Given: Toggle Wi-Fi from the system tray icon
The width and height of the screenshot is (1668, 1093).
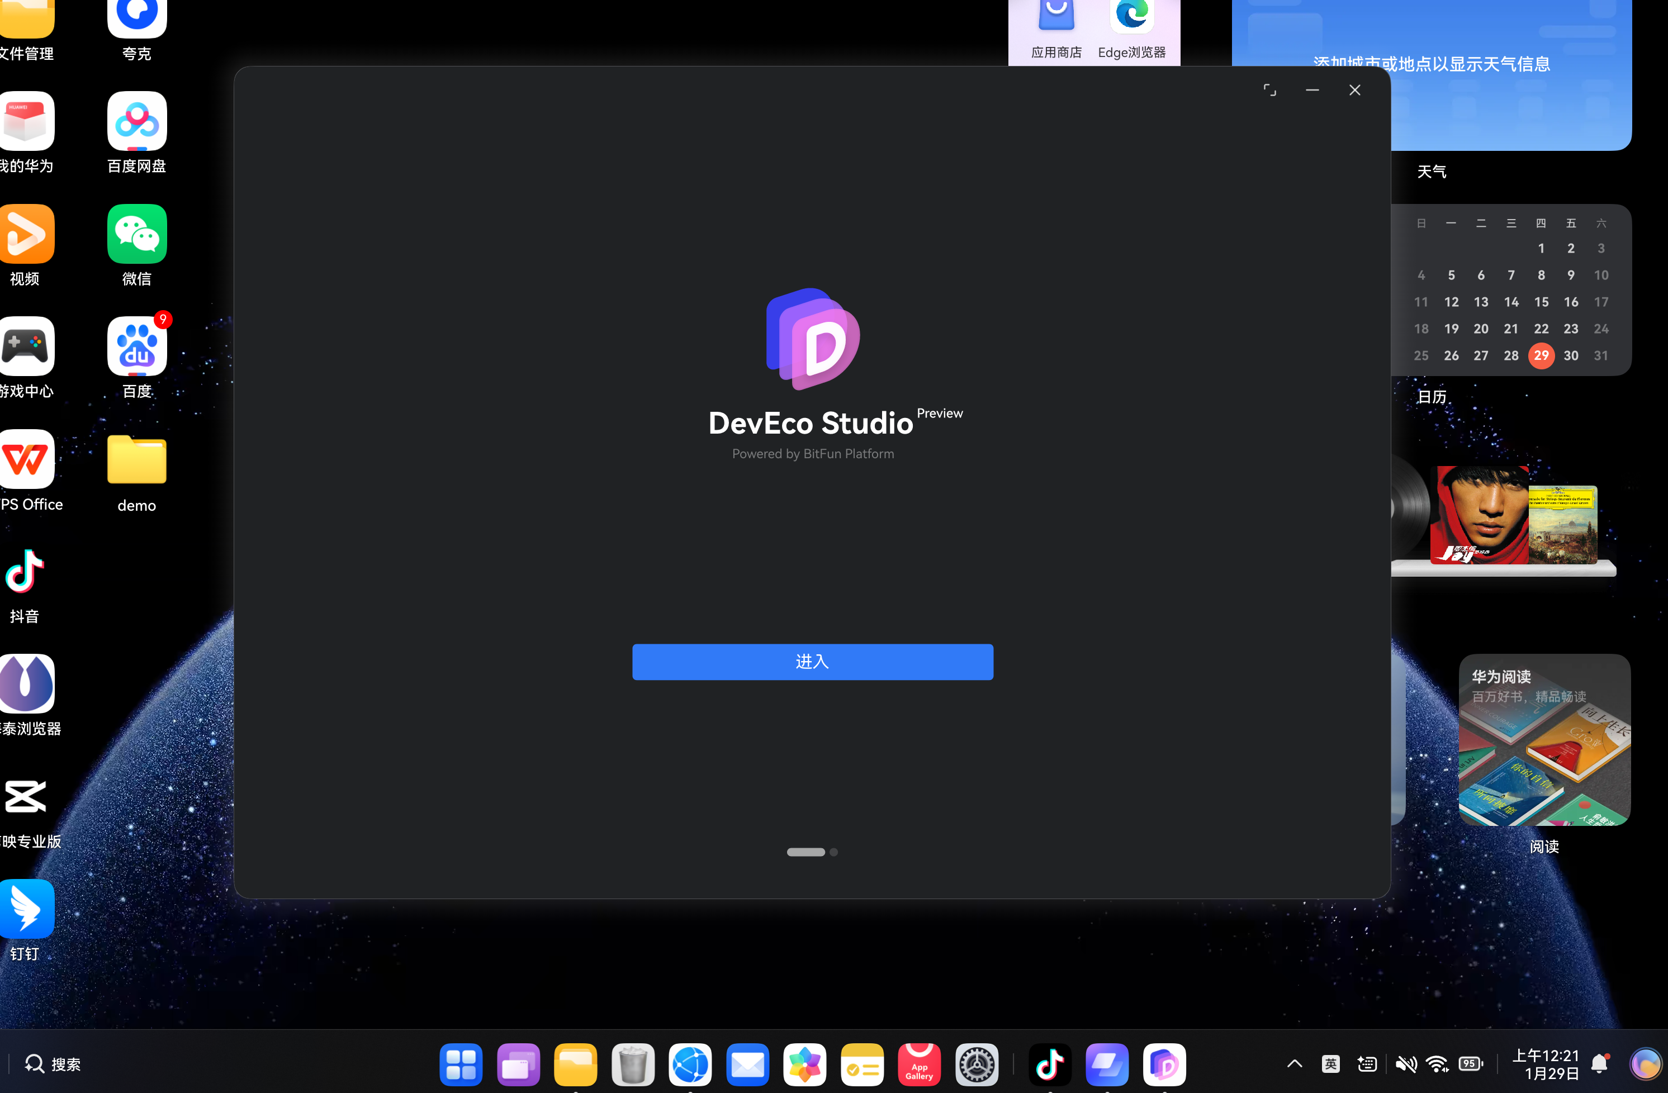Looking at the screenshot, I should click(1437, 1065).
